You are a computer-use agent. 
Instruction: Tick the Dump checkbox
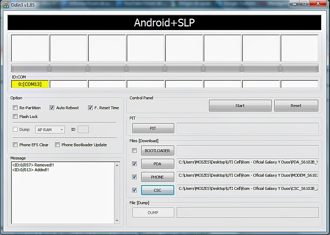15,129
